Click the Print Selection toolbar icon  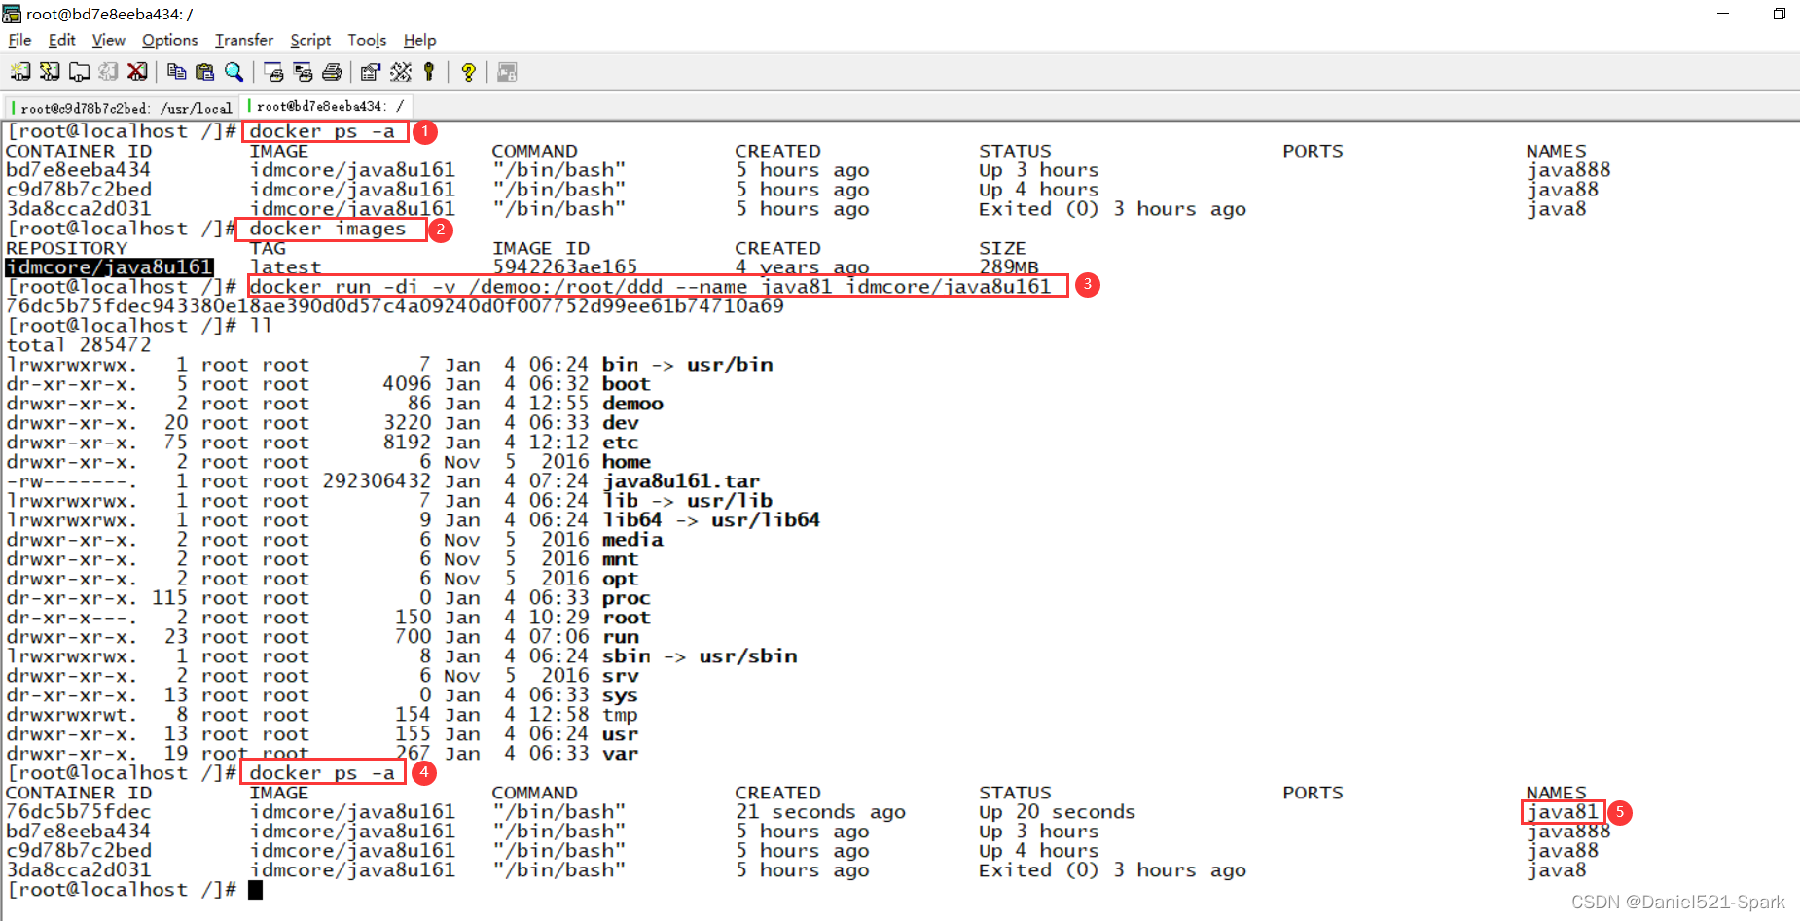coord(303,72)
